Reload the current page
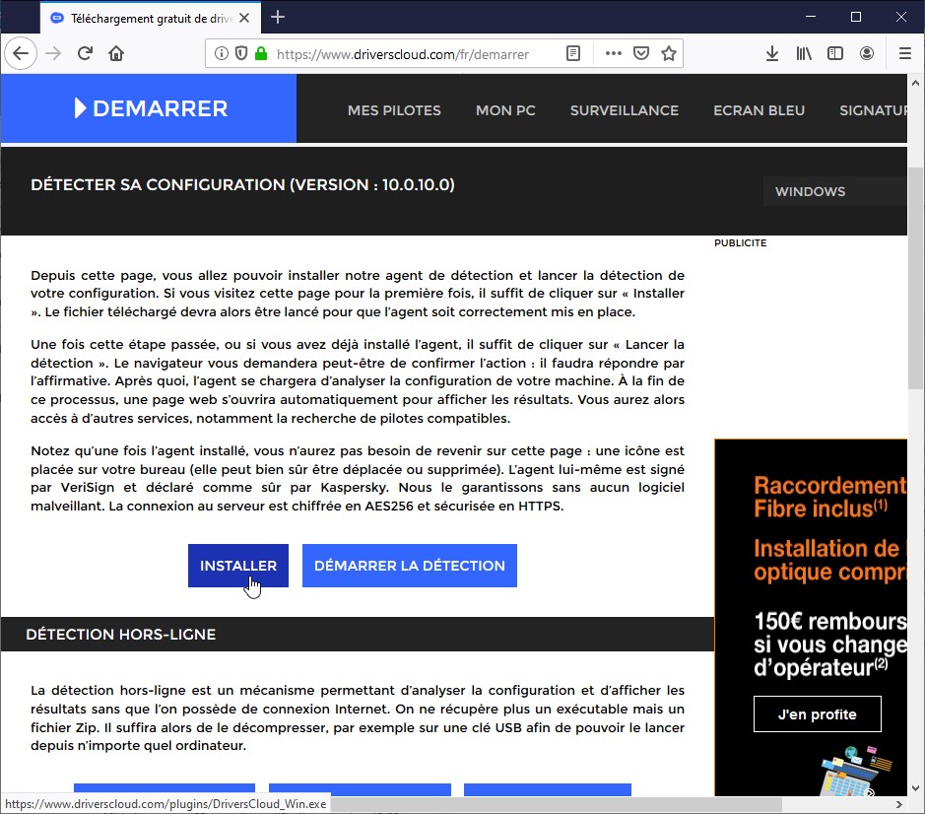The image size is (925, 814). click(x=85, y=54)
